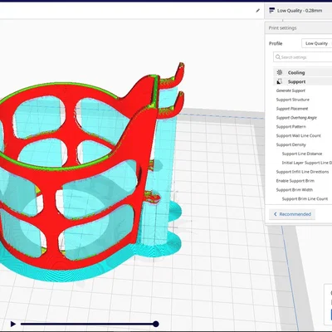Play the layer simulation
The image size is (332, 332).
pyautogui.click(x=13, y=324)
